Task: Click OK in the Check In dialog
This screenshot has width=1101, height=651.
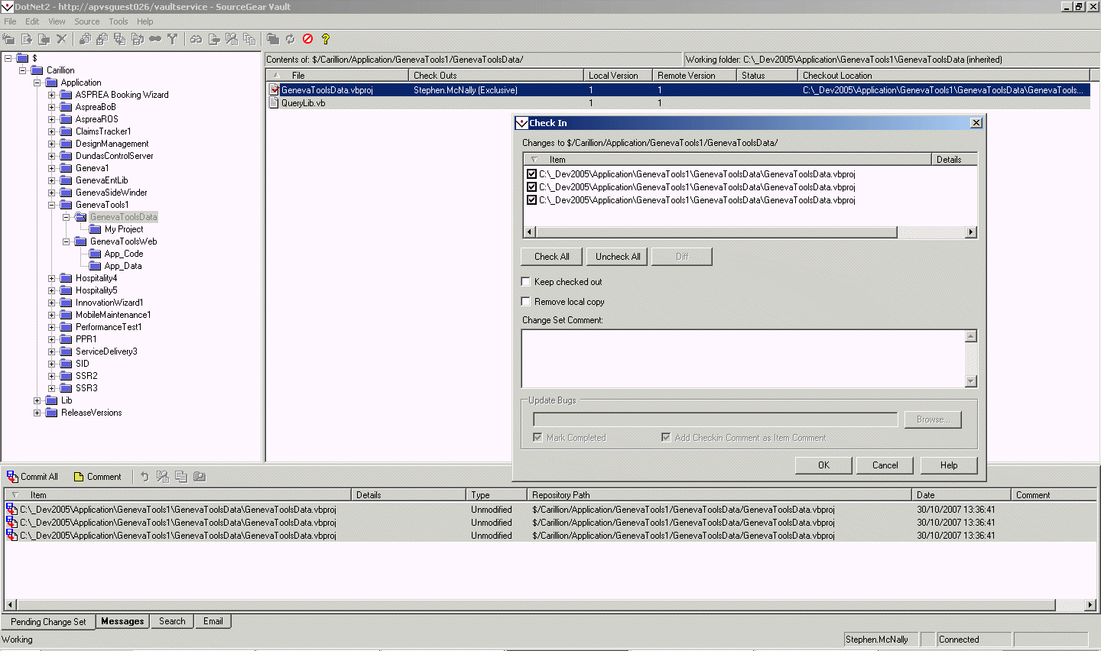Action: pyautogui.click(x=823, y=465)
